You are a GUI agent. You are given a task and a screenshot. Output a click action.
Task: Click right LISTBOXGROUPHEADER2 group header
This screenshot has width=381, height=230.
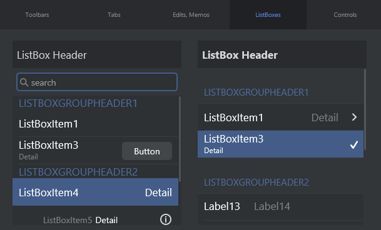click(x=256, y=182)
